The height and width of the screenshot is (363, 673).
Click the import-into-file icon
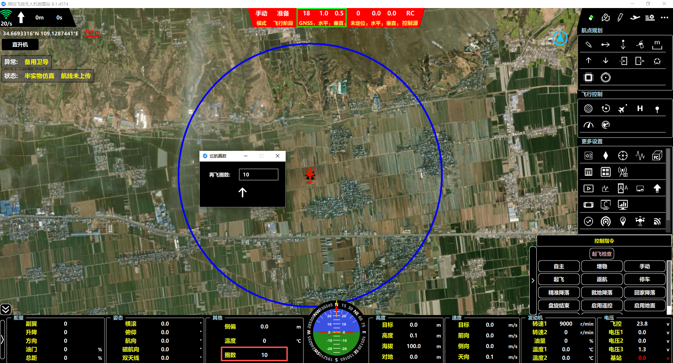click(x=623, y=61)
